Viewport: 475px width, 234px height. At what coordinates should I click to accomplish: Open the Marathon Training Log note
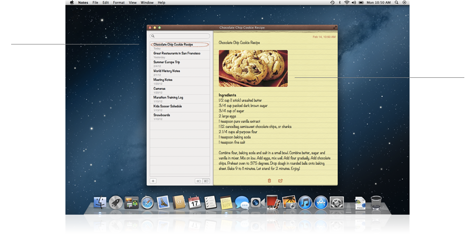(168, 98)
